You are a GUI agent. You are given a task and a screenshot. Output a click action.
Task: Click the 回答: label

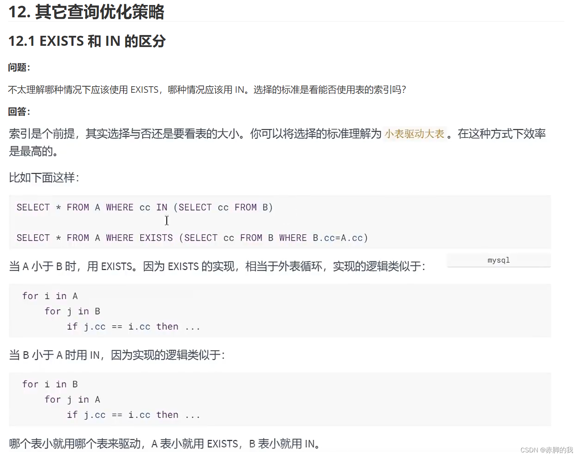coord(18,112)
